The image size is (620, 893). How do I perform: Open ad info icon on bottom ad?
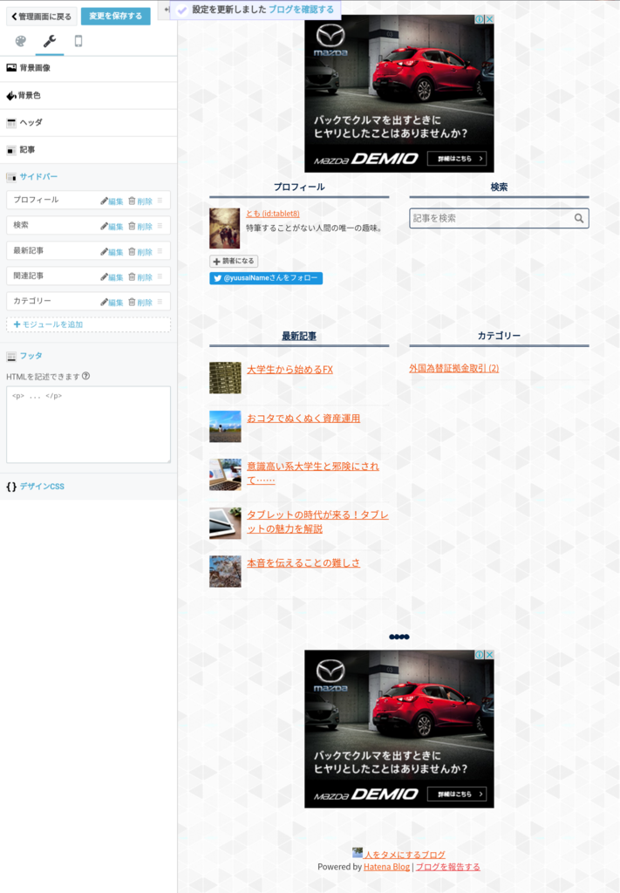[480, 655]
